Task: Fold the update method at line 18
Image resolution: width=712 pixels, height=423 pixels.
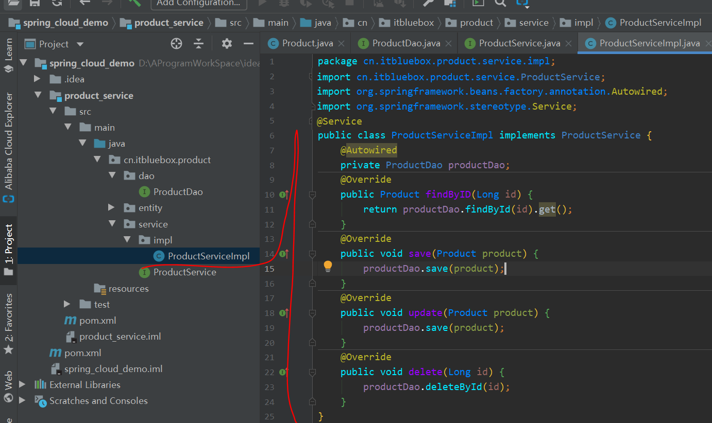Action: tap(312, 313)
